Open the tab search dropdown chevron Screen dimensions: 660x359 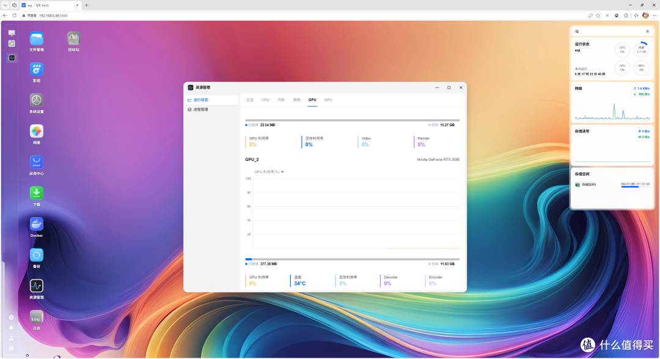coord(5,5)
